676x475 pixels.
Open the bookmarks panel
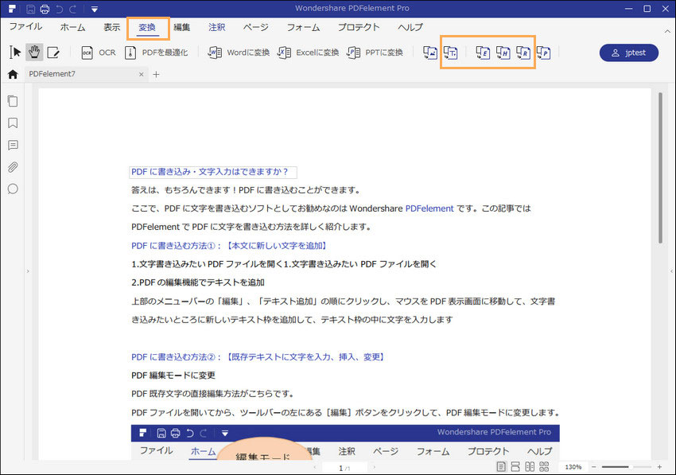pyautogui.click(x=13, y=123)
